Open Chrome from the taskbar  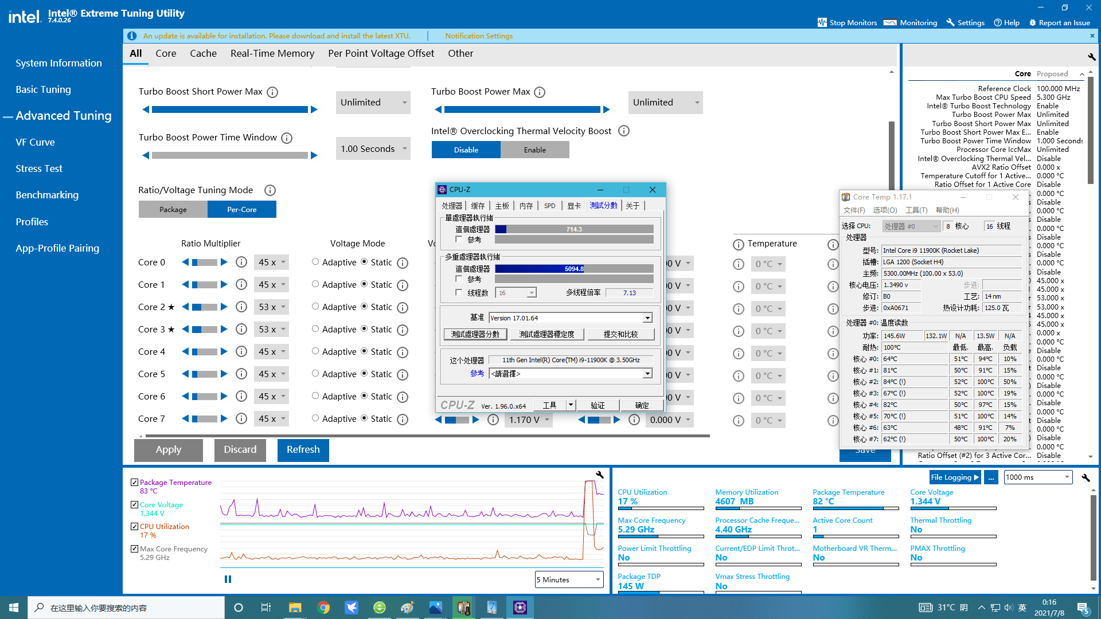(323, 608)
